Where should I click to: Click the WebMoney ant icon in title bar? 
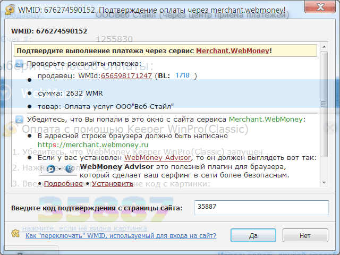click(x=10, y=10)
